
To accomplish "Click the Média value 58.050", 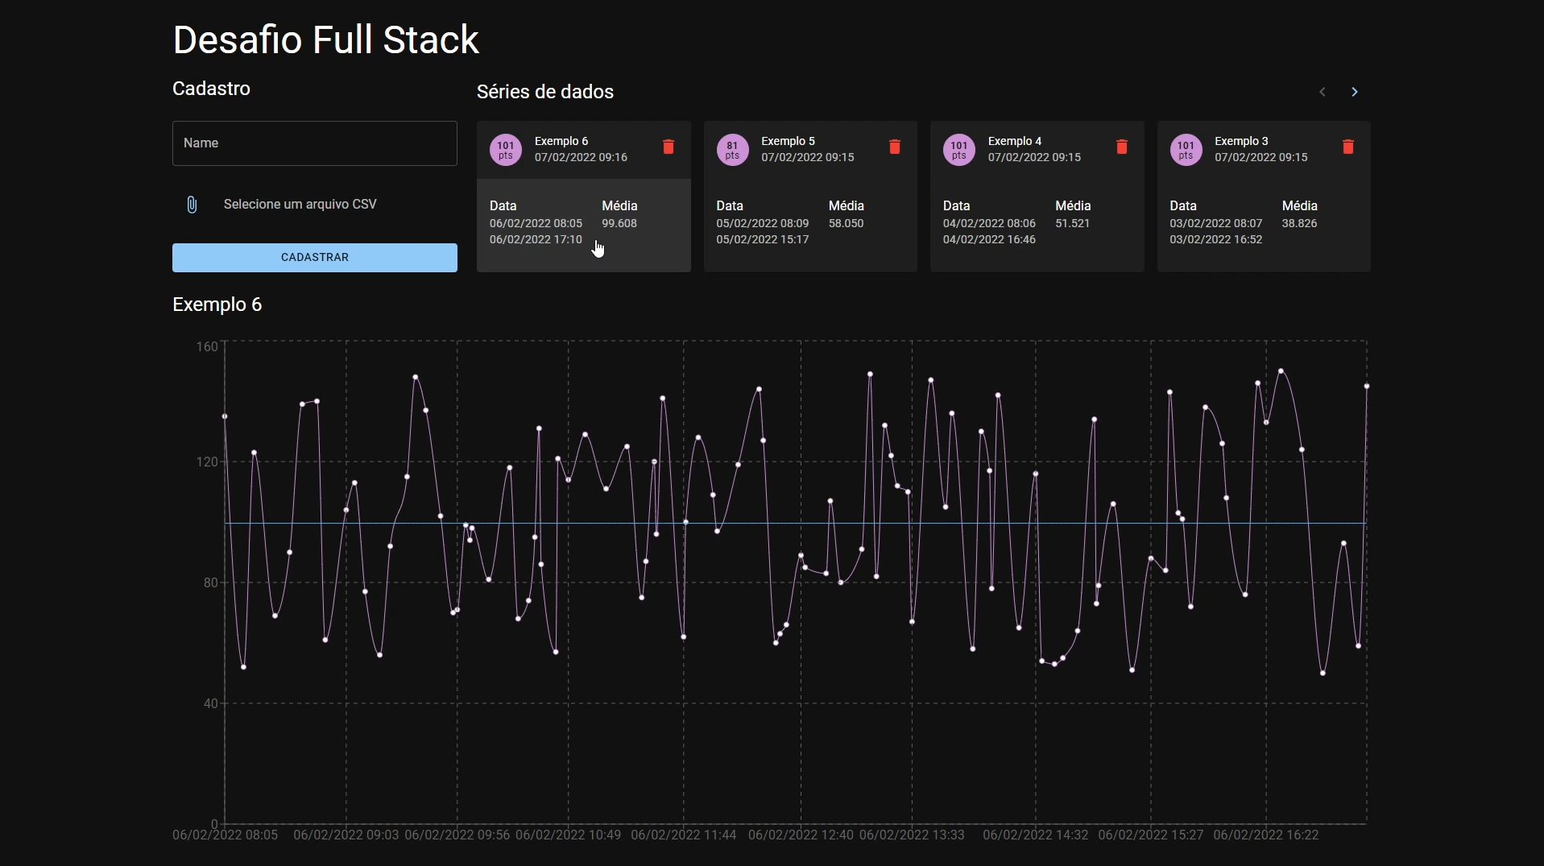I will [846, 223].
